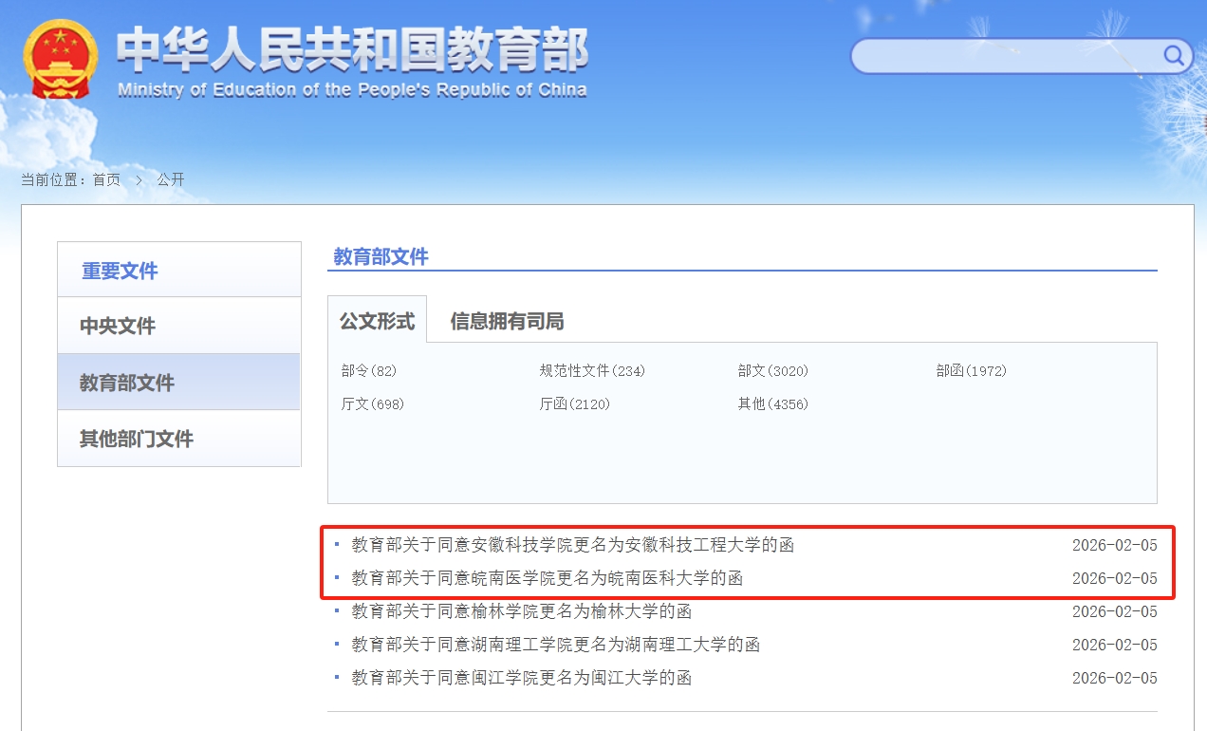Open 安徽科技学院 renaming document
The width and height of the screenshot is (1207, 731).
tap(572, 545)
